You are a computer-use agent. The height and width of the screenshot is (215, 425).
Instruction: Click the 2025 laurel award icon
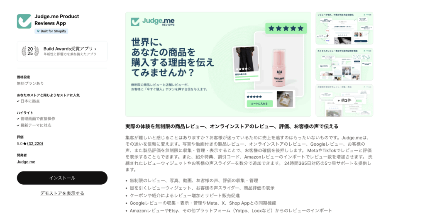tap(30, 51)
